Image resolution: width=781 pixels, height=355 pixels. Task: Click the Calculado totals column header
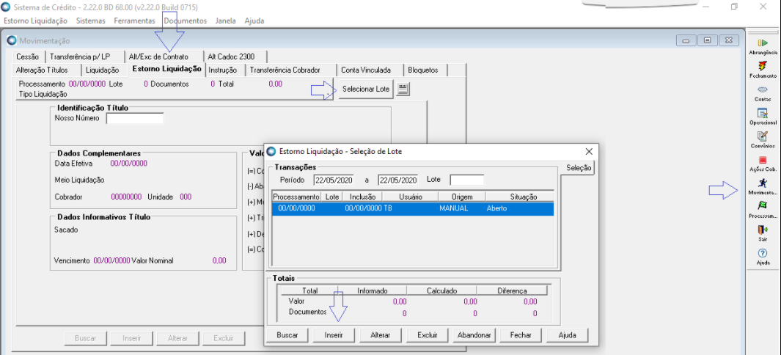click(x=441, y=290)
